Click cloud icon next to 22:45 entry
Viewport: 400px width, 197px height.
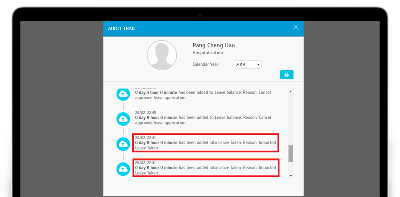click(123, 119)
